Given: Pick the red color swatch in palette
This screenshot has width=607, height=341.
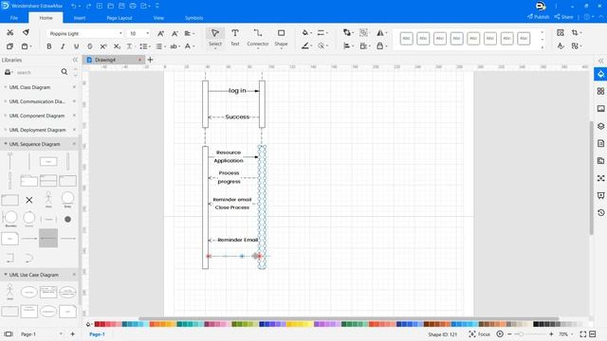Looking at the screenshot, I should [x=97, y=324].
